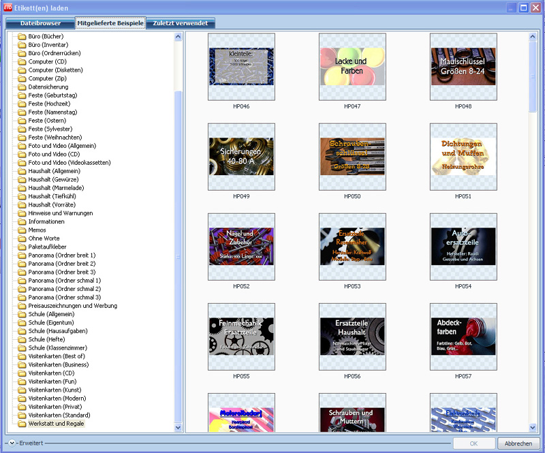Click folder icon beside Datensicherung
This screenshot has width=545, height=453.
22,87
